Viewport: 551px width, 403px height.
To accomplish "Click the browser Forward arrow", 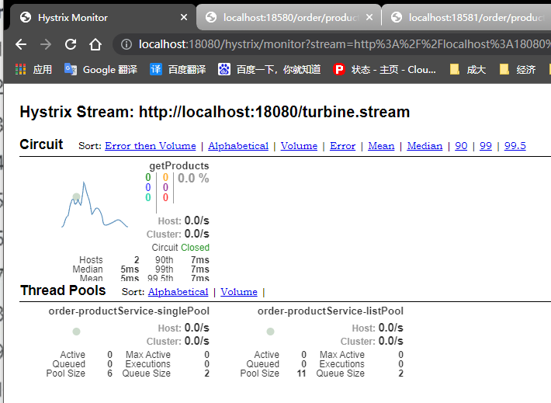I will [x=46, y=44].
